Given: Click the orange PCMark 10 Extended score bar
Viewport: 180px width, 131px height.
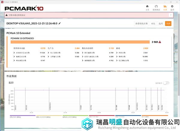Looking at the screenshot, I should pyautogui.click(x=80, y=42).
